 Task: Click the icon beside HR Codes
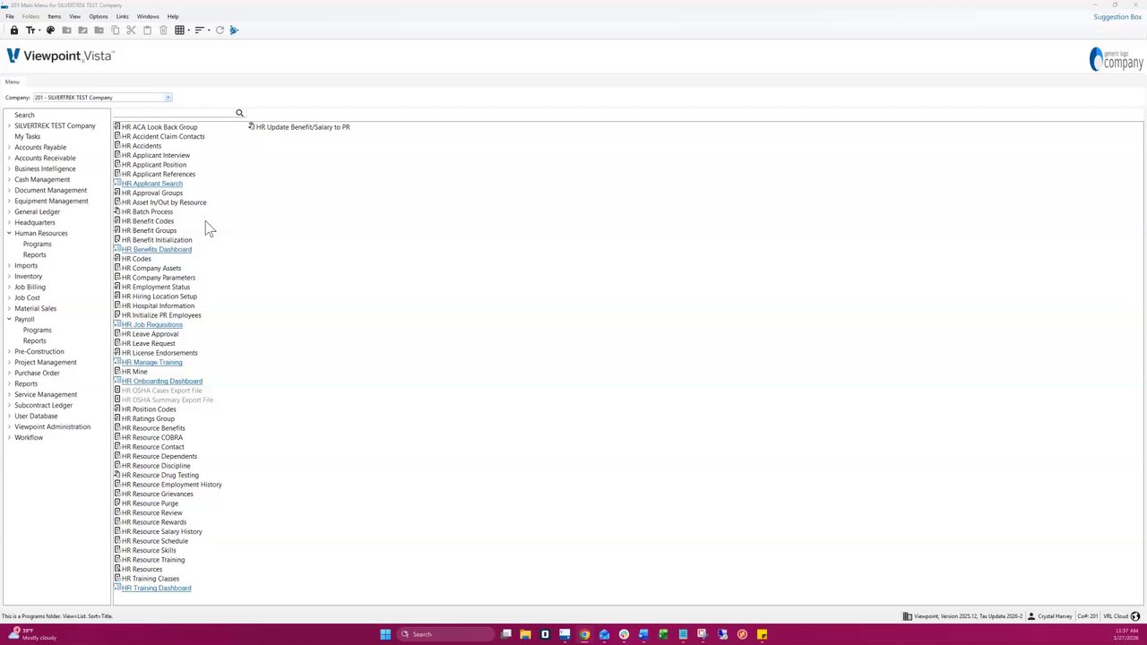tap(117, 258)
